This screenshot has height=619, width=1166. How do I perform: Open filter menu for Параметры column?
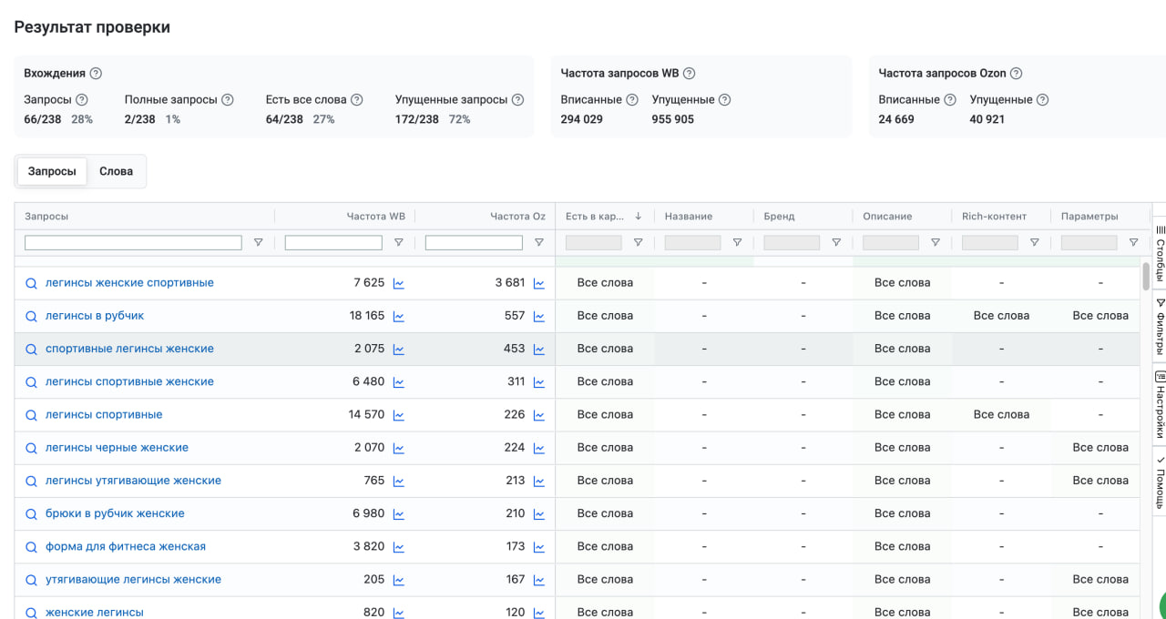pos(1133,243)
